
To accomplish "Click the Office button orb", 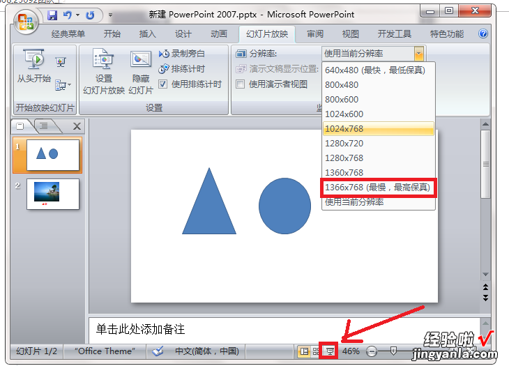I will click(26, 22).
